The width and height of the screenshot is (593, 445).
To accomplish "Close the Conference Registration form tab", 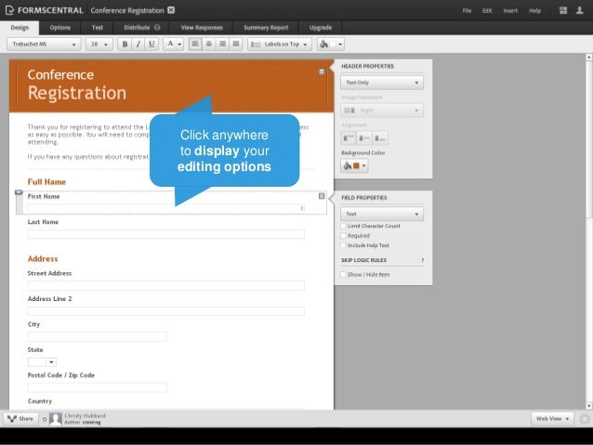I will 171,10.
